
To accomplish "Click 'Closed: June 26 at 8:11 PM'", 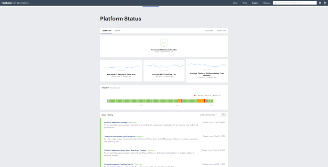I will tap(214, 136).
